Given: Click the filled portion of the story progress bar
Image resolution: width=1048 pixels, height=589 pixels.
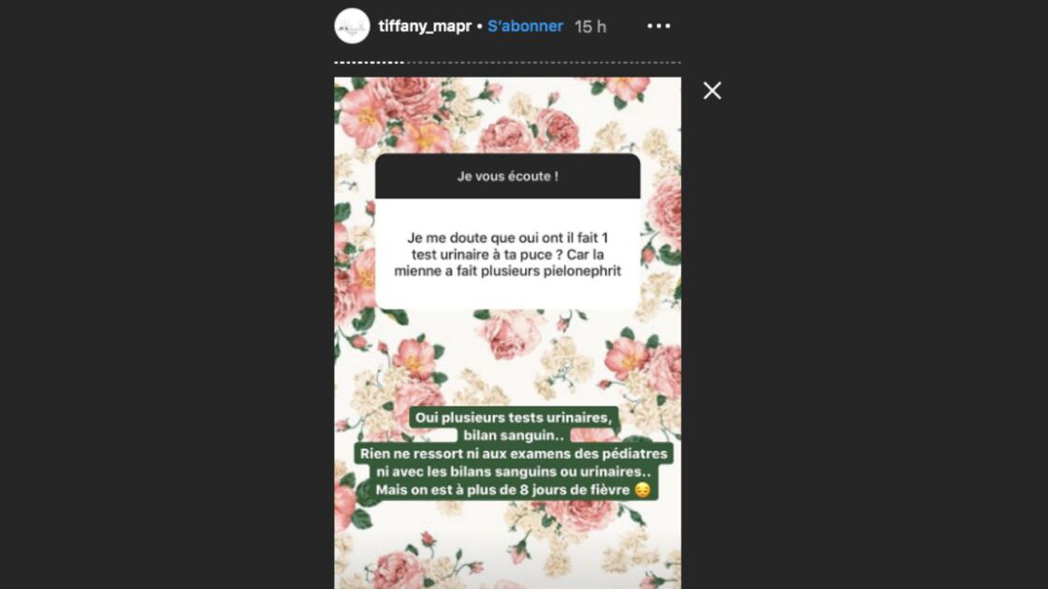Looking at the screenshot, I should [369, 62].
